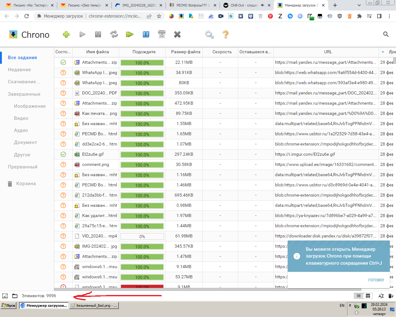
Task: Reload the page
Action: pos(27,16)
